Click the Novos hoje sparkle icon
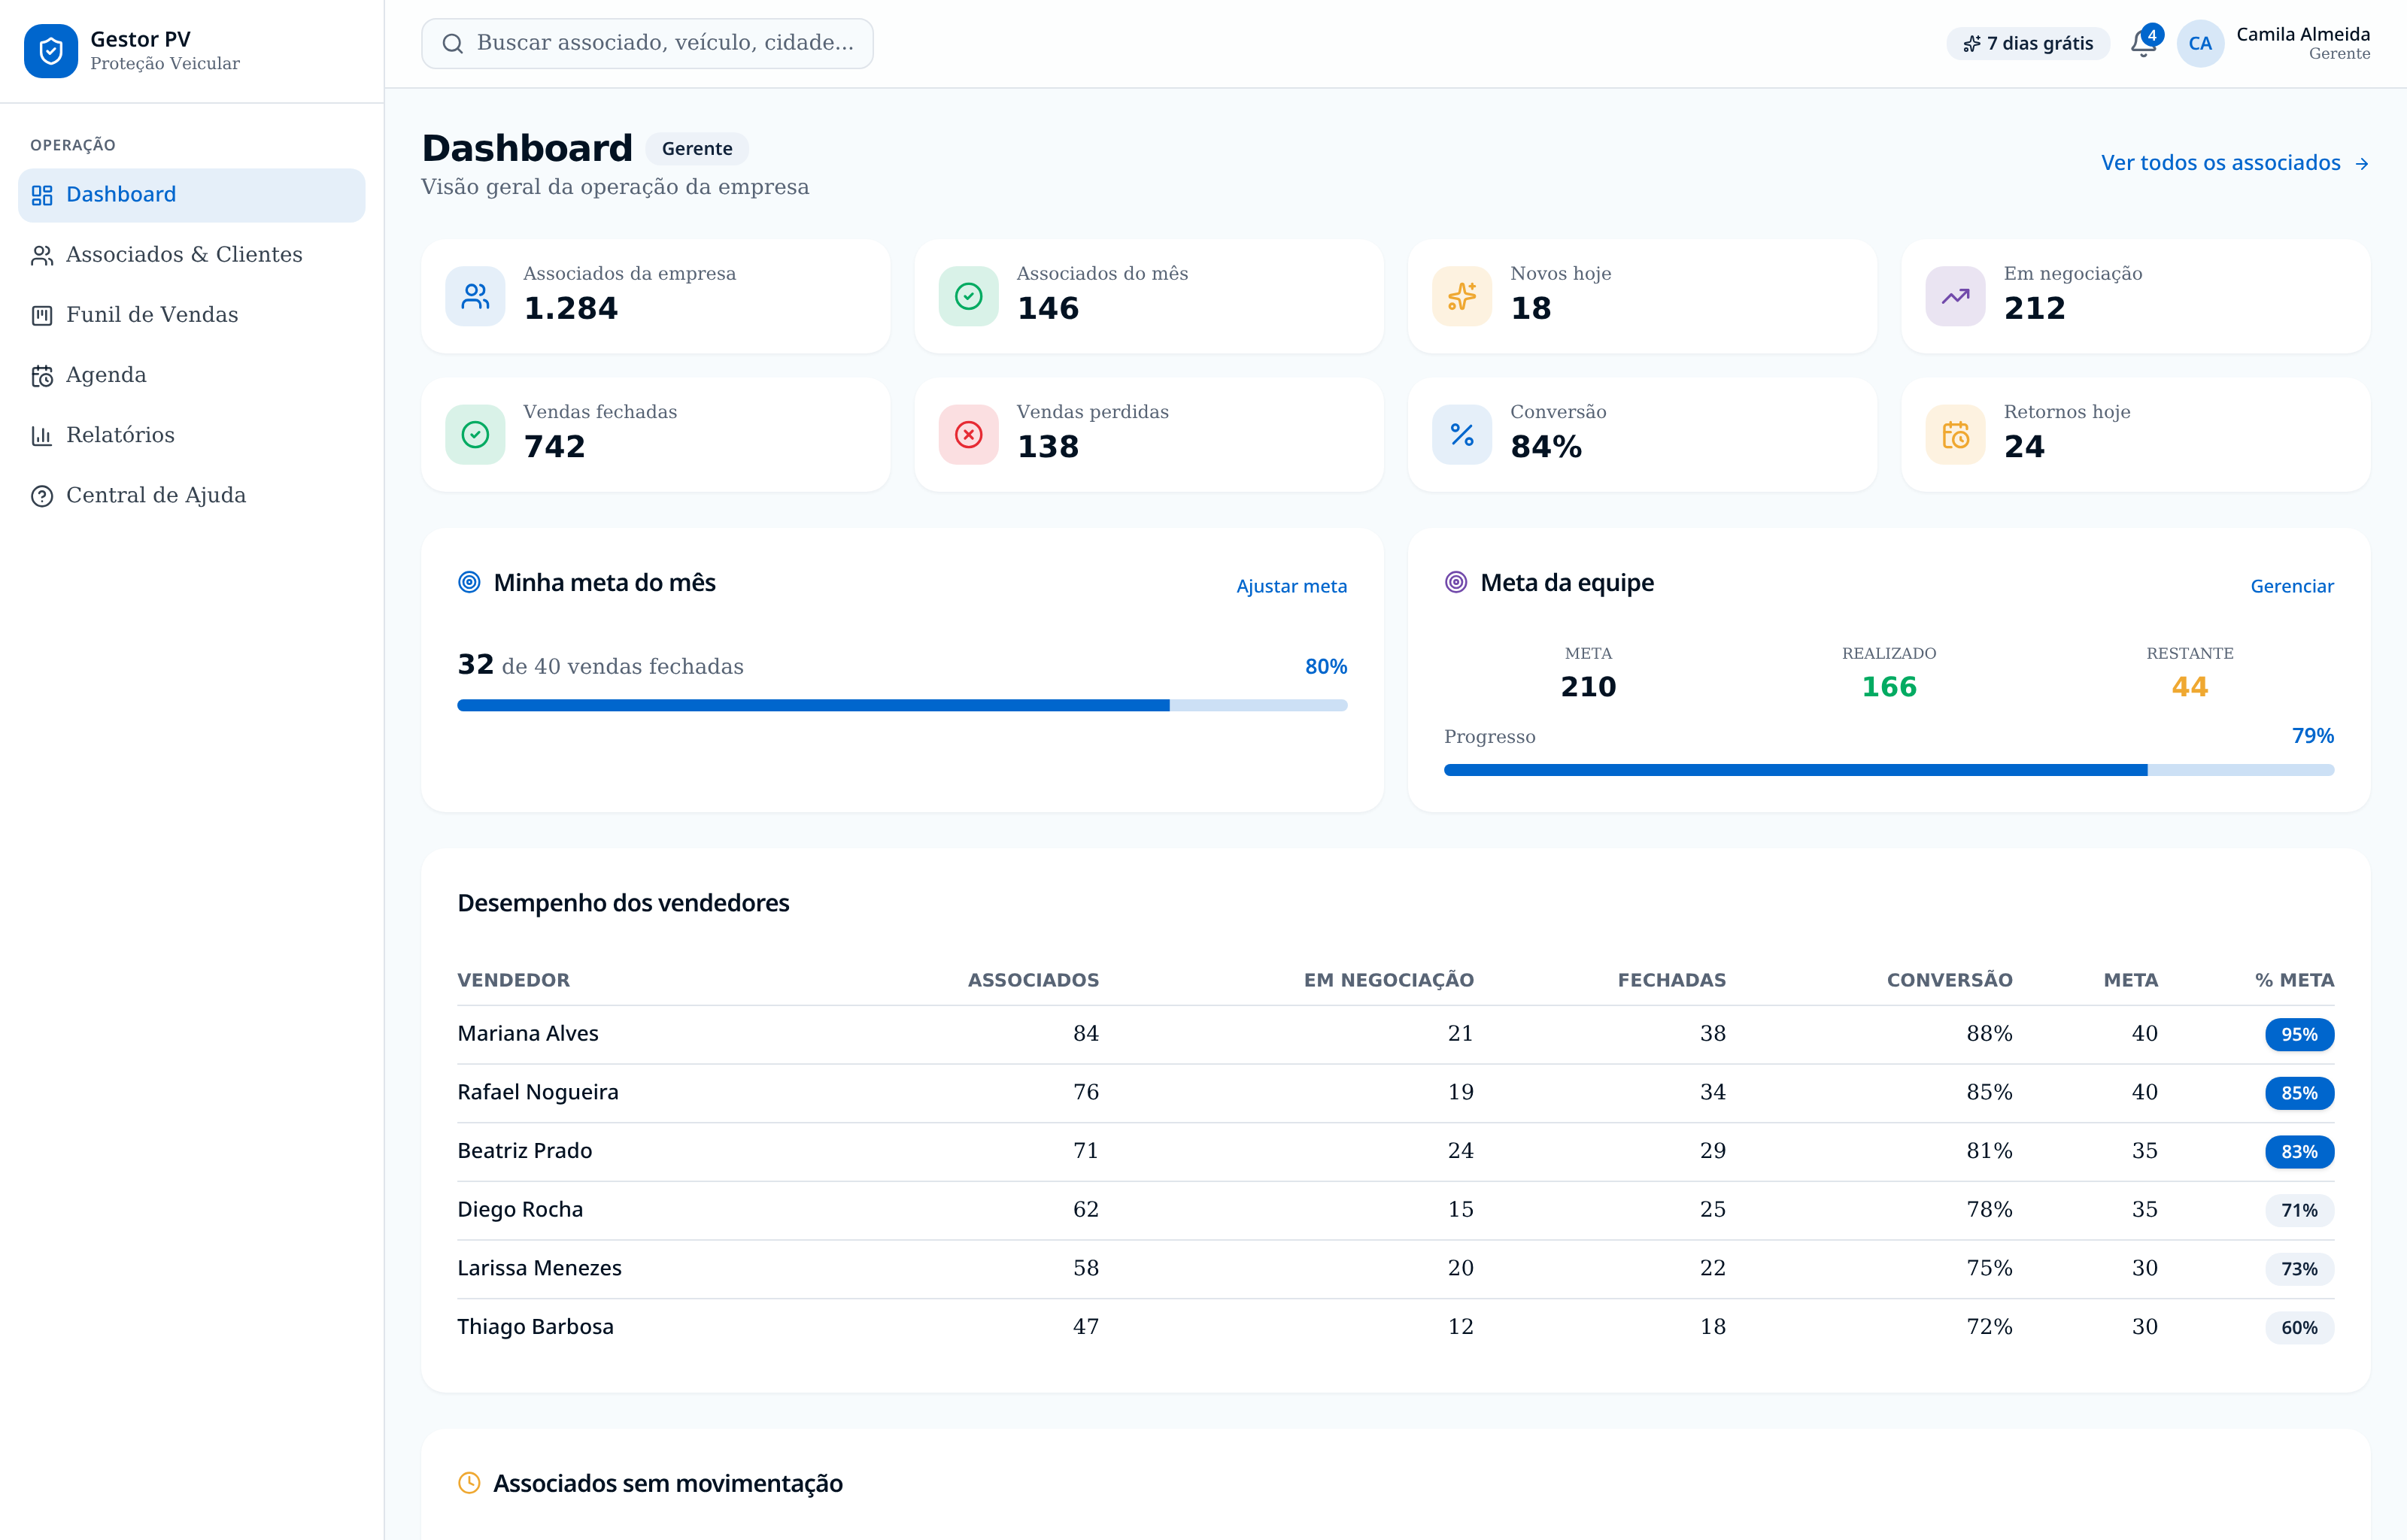The width and height of the screenshot is (2407, 1540). (x=1461, y=296)
